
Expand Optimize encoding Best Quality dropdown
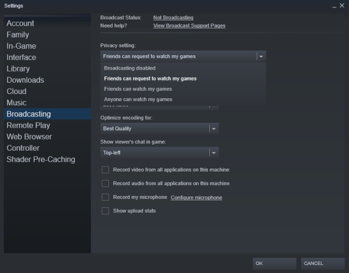click(x=160, y=128)
